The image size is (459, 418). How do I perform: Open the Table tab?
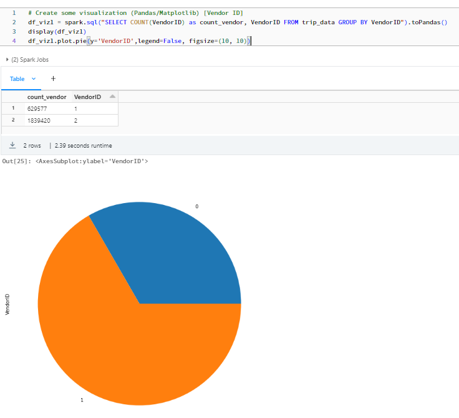(x=17, y=79)
